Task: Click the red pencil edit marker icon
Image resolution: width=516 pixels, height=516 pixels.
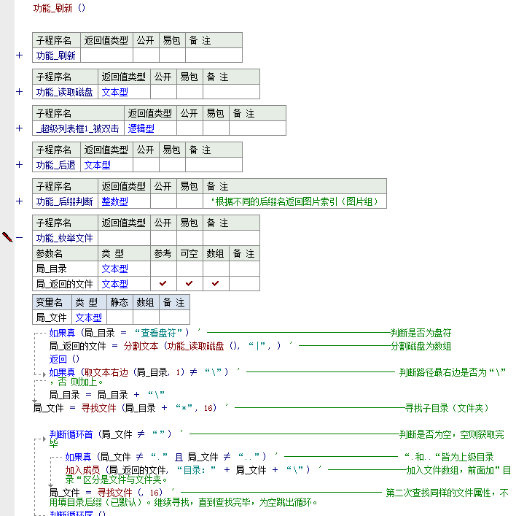Action: (7, 237)
